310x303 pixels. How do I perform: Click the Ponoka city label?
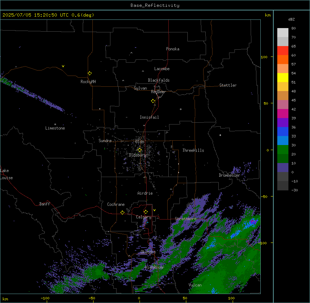[173, 49]
